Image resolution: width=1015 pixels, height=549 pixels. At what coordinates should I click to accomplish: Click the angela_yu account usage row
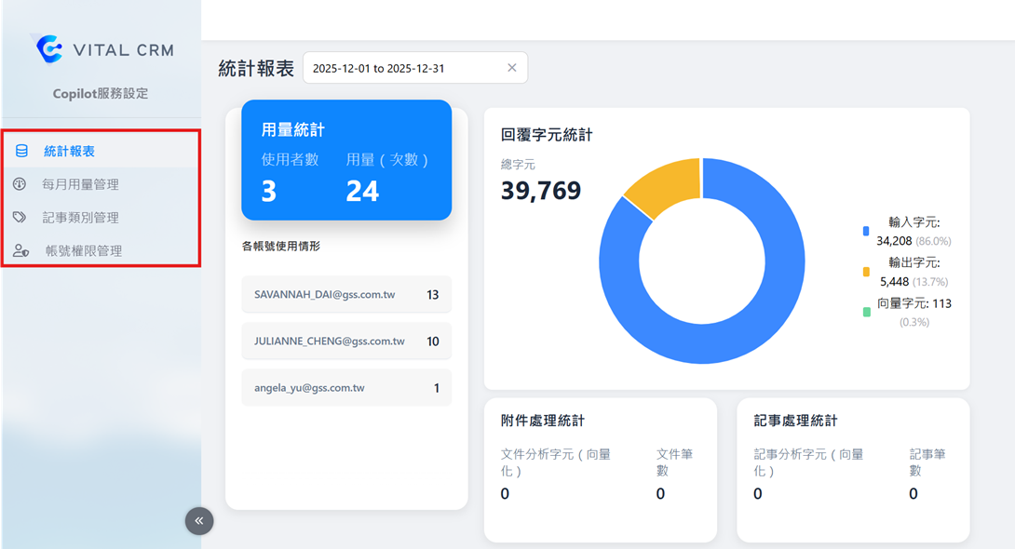345,388
